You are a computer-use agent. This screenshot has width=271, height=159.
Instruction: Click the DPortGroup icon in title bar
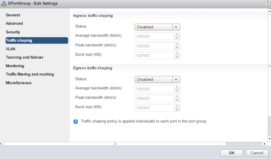pos(4,3)
